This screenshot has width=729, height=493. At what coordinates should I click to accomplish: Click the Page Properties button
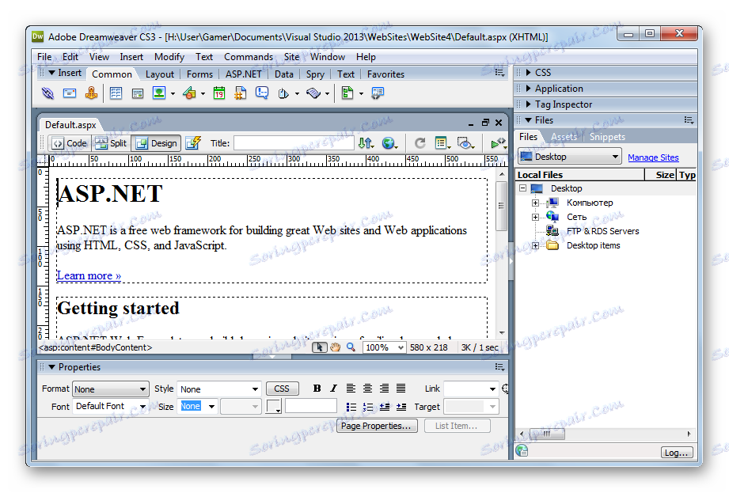tap(376, 426)
